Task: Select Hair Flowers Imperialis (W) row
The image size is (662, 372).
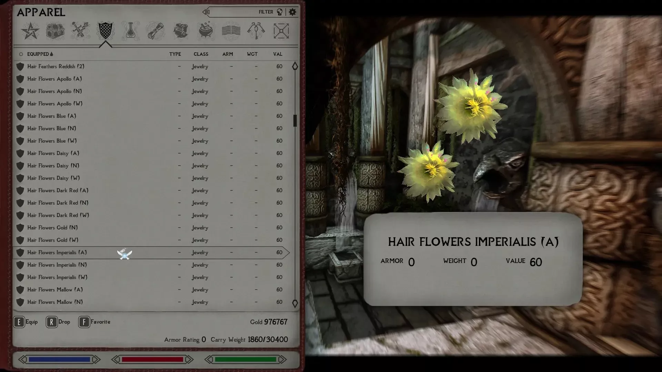Action: 152,277
